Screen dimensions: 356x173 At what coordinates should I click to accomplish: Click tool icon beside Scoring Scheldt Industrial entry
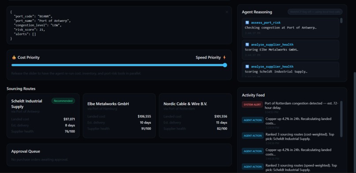[x=247, y=66]
